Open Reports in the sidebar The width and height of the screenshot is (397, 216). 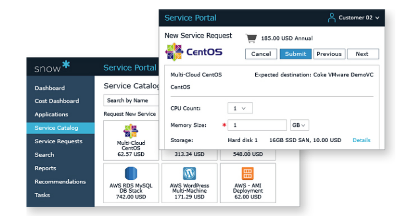pyautogui.click(x=45, y=168)
